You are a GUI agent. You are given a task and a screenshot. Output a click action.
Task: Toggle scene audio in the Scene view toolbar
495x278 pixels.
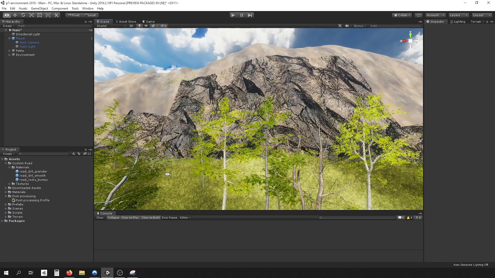(147, 26)
